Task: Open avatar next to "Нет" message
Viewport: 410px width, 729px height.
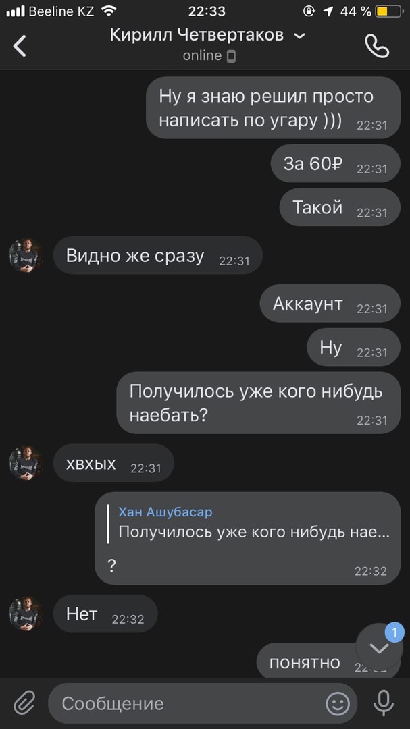Action: 26,614
